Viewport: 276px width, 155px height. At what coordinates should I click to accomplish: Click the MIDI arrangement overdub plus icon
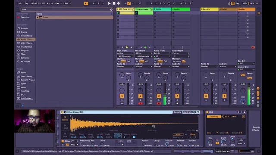(x=125, y=3)
